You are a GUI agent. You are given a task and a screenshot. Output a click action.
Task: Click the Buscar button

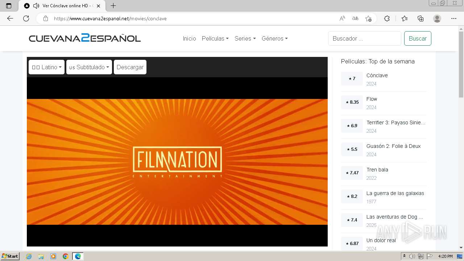point(418,38)
